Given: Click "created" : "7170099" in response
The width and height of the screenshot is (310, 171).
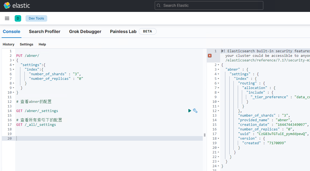Looking at the screenshot, I should [264, 143].
